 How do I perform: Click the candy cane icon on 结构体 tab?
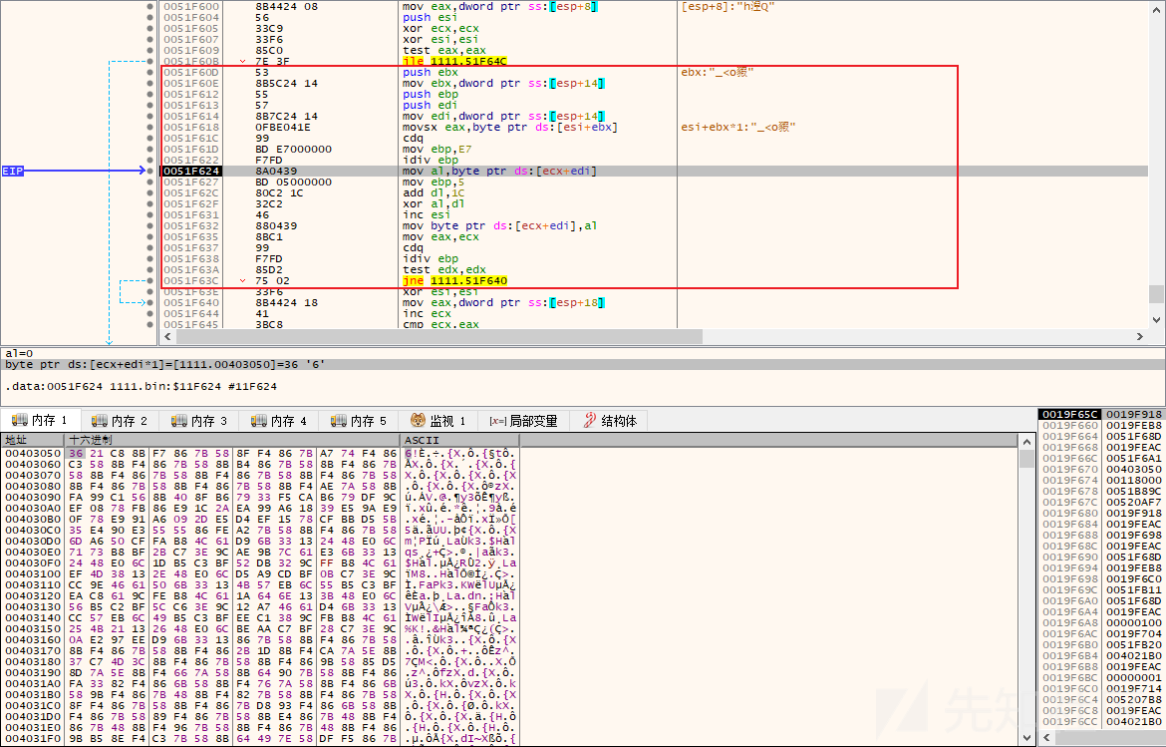click(x=590, y=420)
